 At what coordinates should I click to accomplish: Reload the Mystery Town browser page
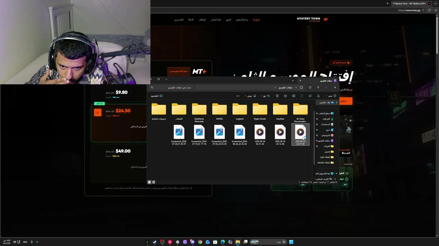(429, 10)
